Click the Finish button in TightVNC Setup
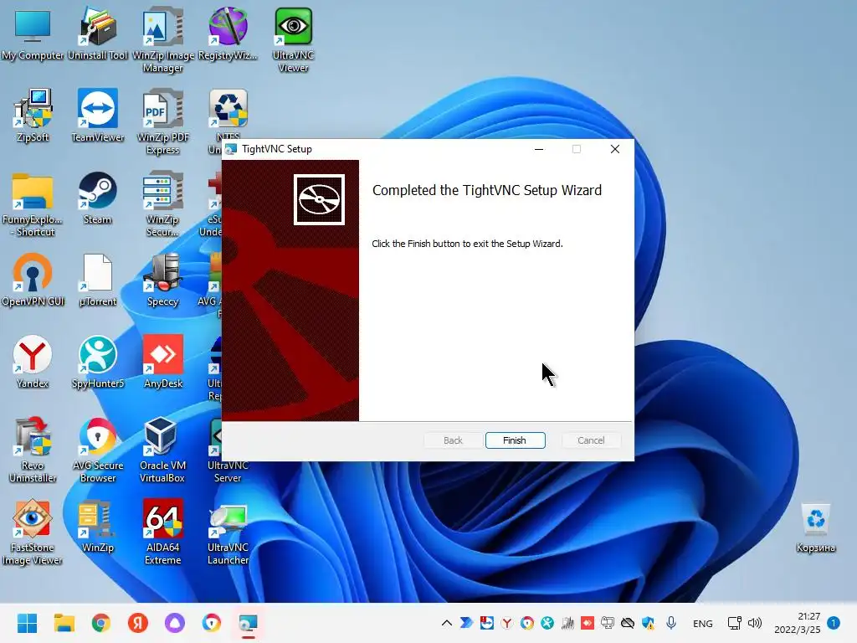This screenshot has width=857, height=643. 515,440
